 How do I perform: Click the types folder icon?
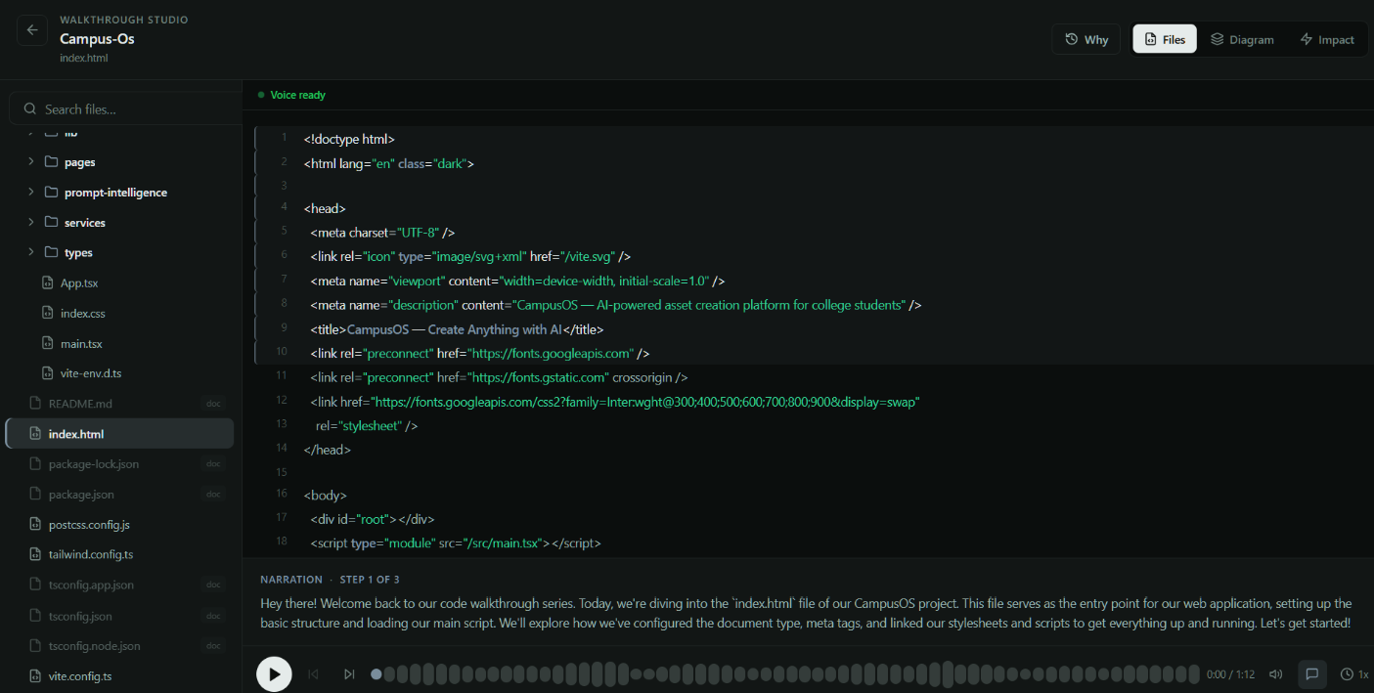[51, 252]
